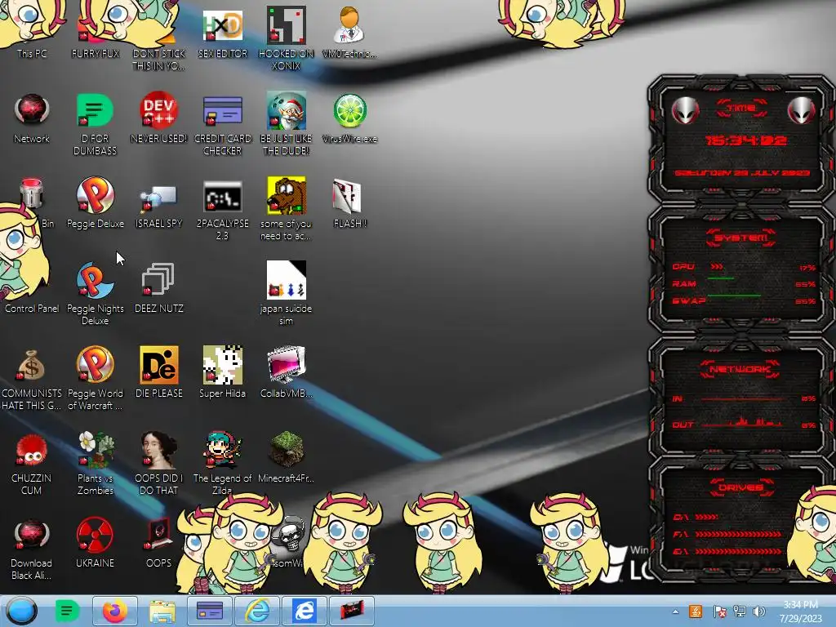Click the F:\ drive bar in DRIVES widget
The image size is (836, 627).
(x=738, y=534)
